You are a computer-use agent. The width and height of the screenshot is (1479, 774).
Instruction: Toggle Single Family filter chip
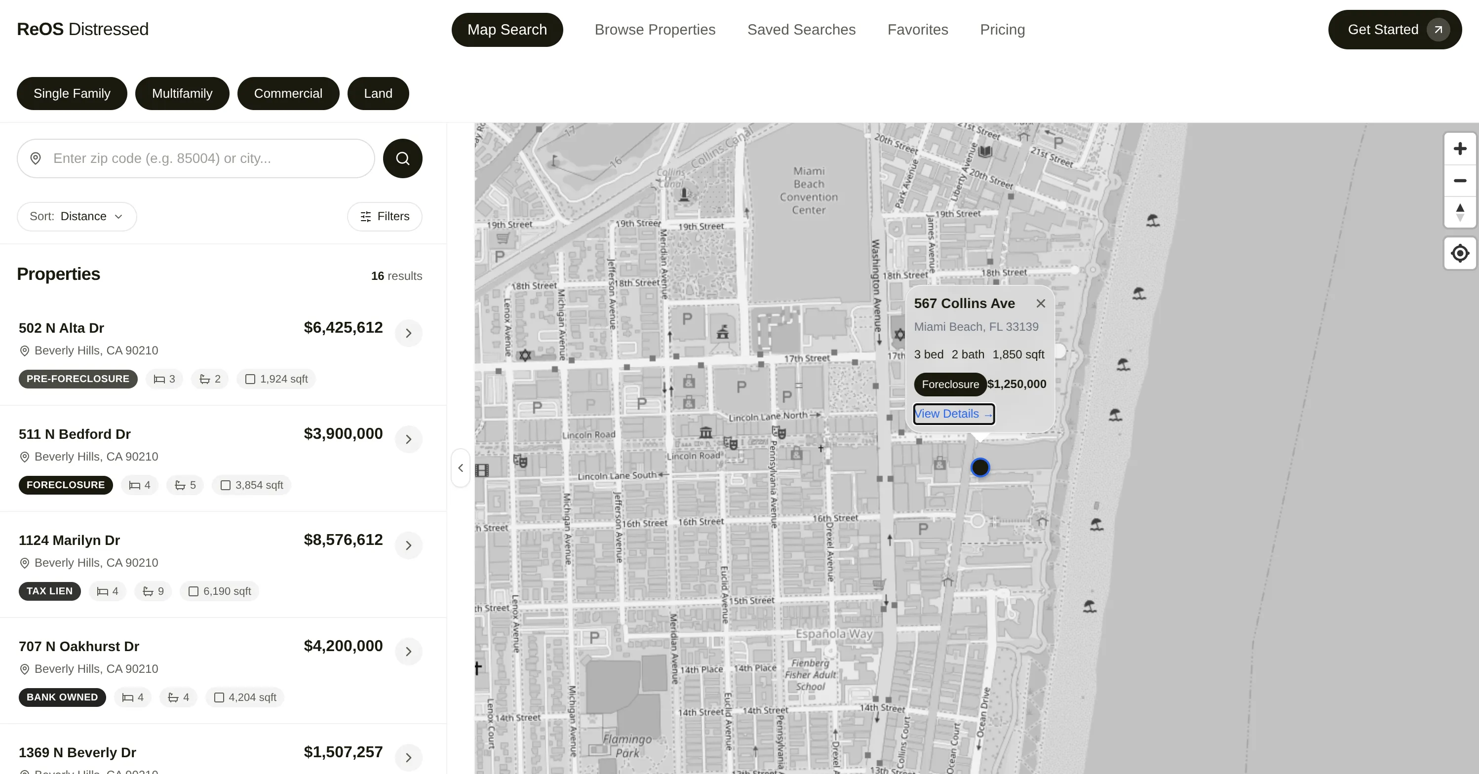[x=72, y=94]
